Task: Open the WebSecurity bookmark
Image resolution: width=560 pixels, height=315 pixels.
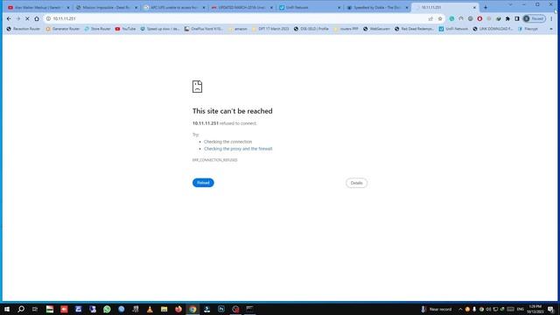Action: click(x=376, y=29)
